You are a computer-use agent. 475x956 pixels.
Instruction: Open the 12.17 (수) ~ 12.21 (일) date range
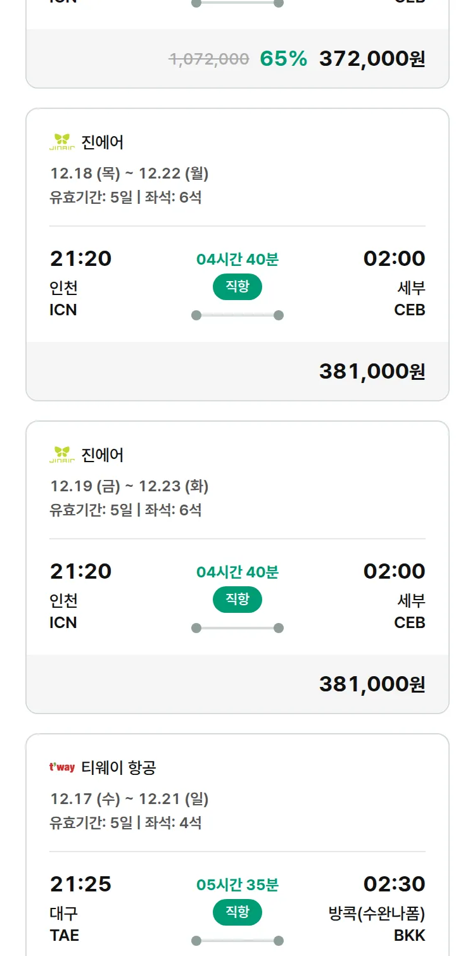click(x=129, y=799)
